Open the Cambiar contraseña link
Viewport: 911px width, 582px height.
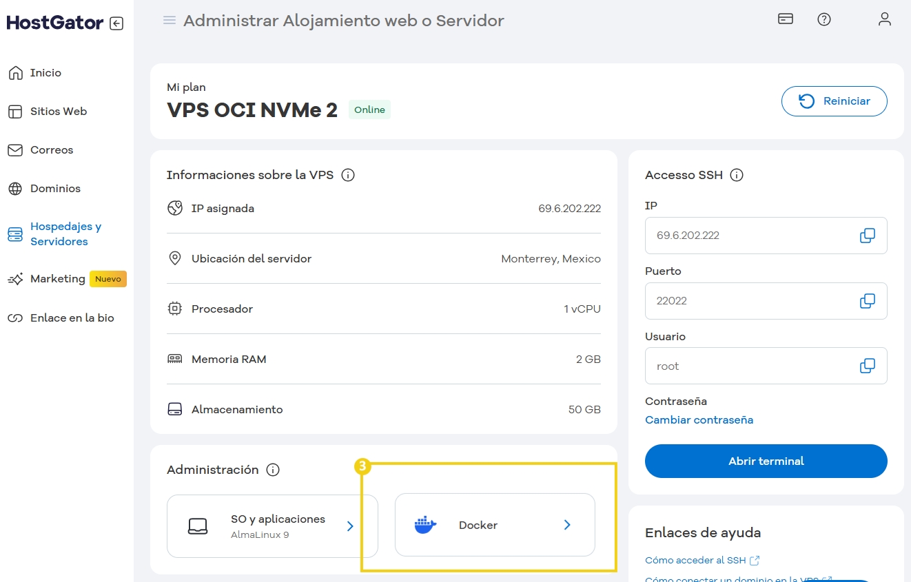[x=699, y=419]
